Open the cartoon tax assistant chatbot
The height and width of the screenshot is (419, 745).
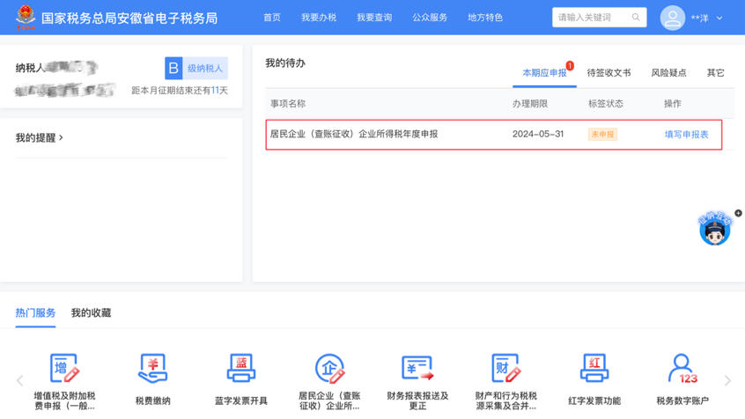coord(714,229)
